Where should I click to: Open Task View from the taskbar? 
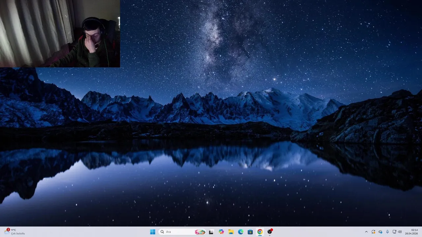point(211,232)
